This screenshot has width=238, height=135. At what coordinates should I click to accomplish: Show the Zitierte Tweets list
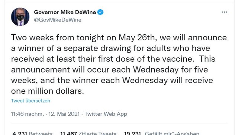[x=97, y=133]
